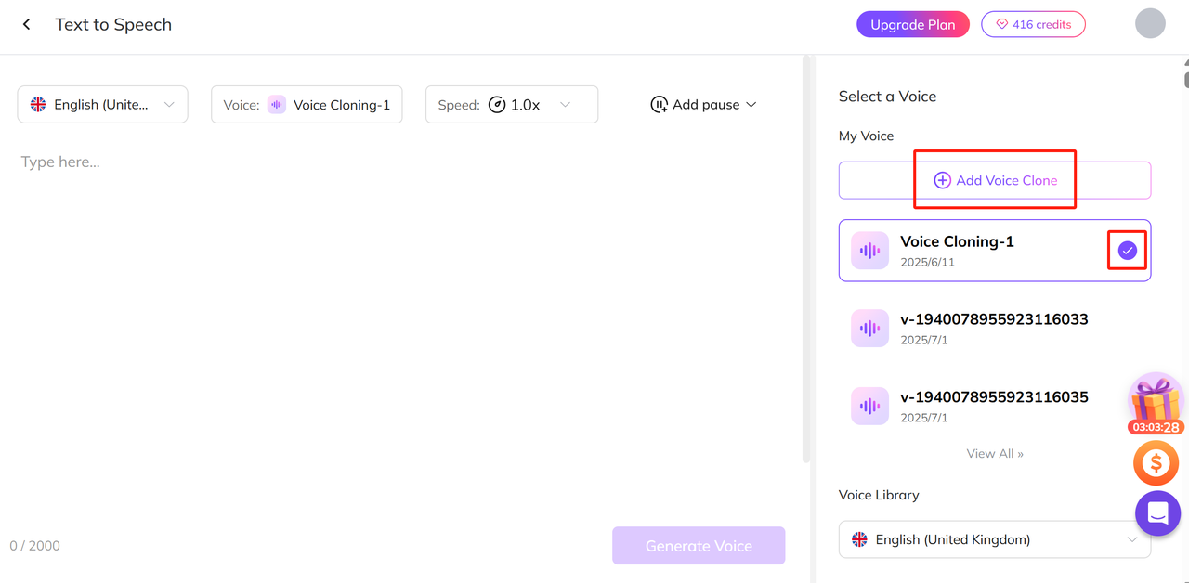Viewport: 1189px width, 583px height.
Task: Click the Upgrade Plan button
Action: (912, 25)
